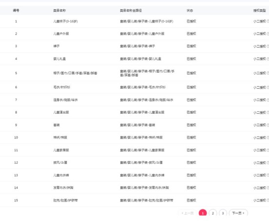Click info icon beside 小二授权 in row 5

[x=268, y=73]
